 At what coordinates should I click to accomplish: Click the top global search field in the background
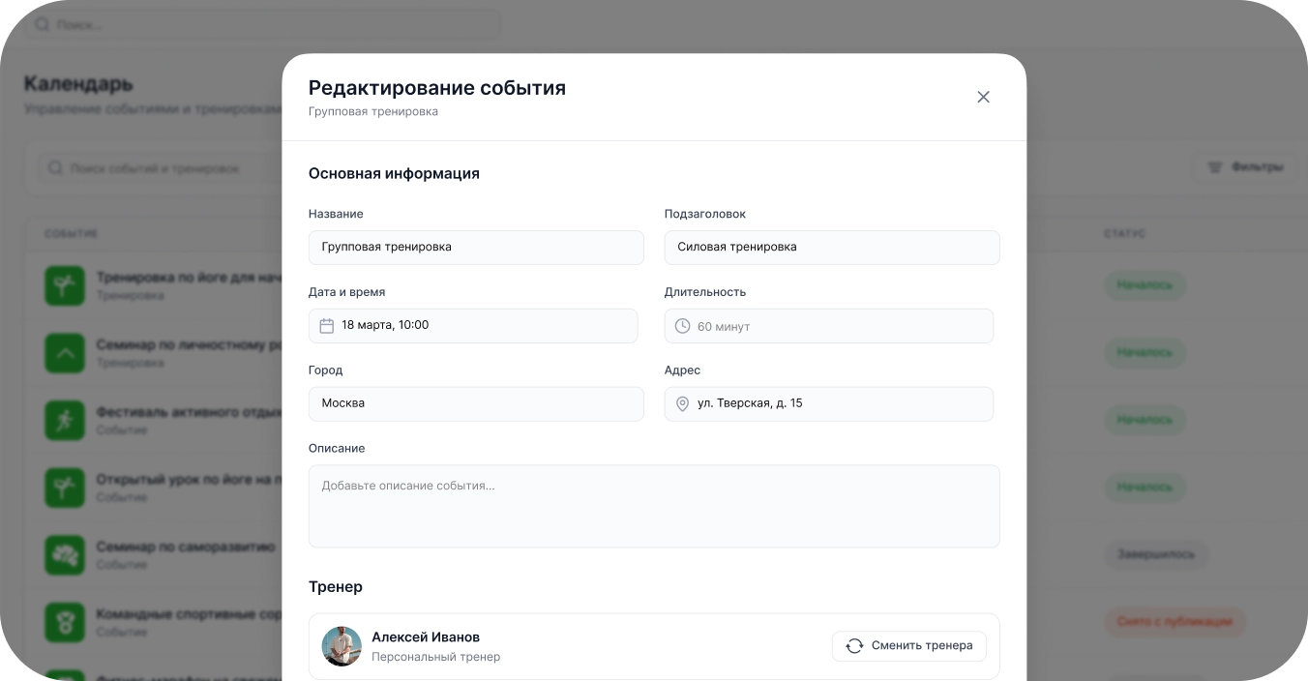263,24
